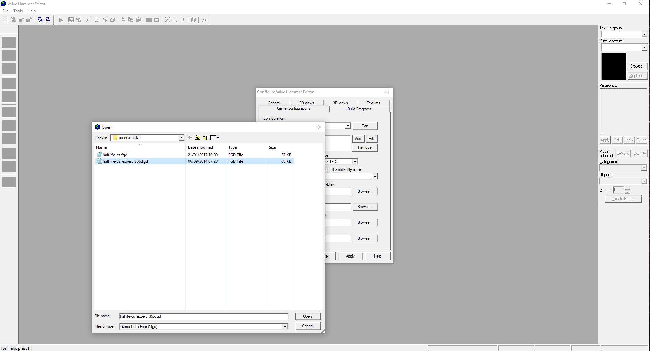This screenshot has height=351, width=650.
Task: Expand the Default SolidEntity class dropdown
Action: (375, 177)
